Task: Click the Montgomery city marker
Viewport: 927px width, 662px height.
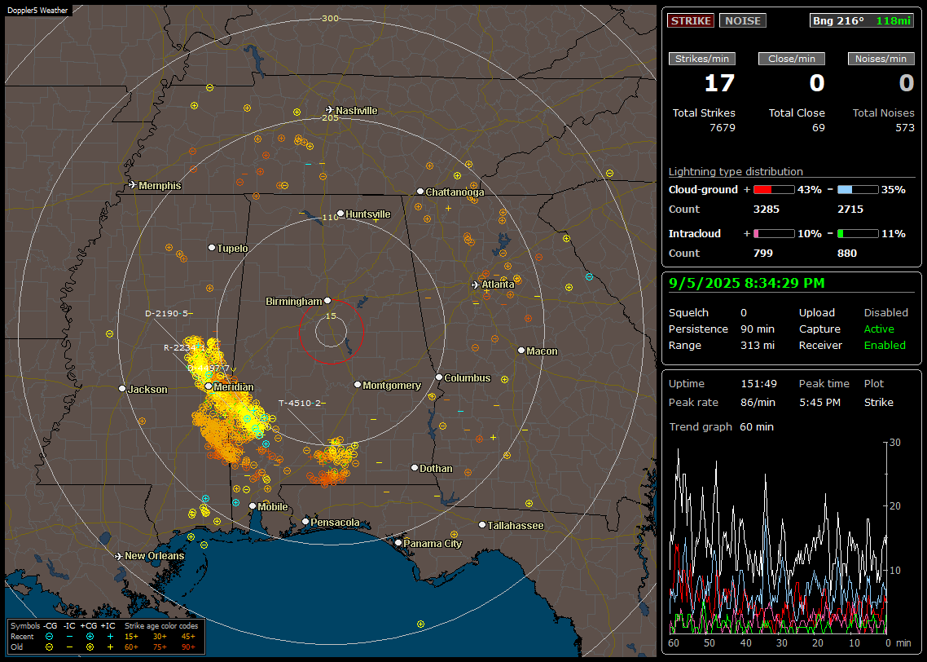Action: tap(358, 385)
